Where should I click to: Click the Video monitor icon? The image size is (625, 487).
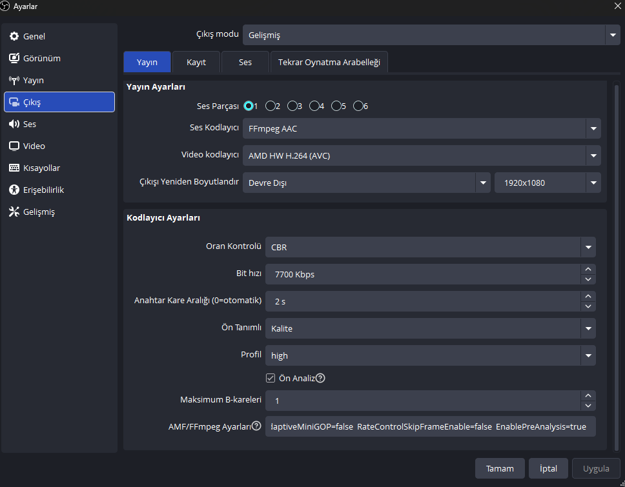pyautogui.click(x=14, y=146)
